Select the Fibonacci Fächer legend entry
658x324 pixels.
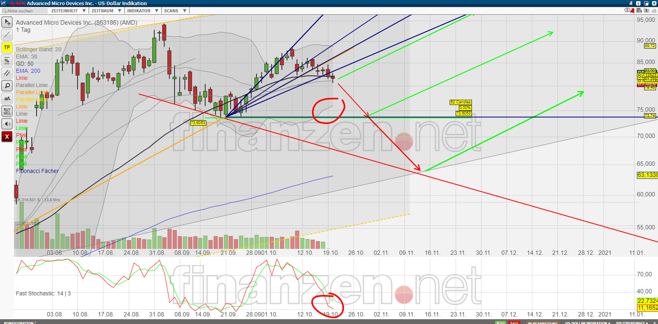(x=37, y=171)
